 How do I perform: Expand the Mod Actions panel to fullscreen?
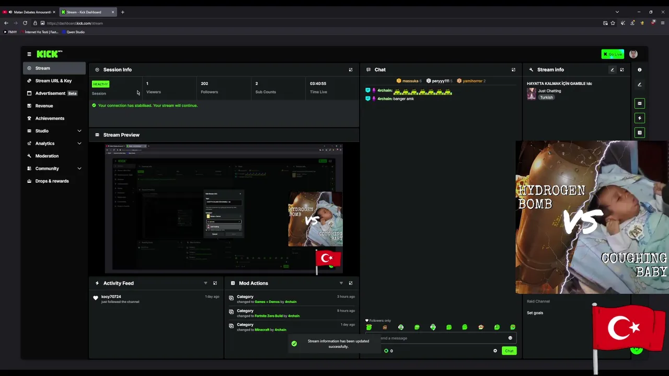tap(351, 283)
